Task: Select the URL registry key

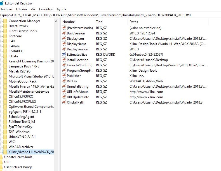Action: [7, 162]
